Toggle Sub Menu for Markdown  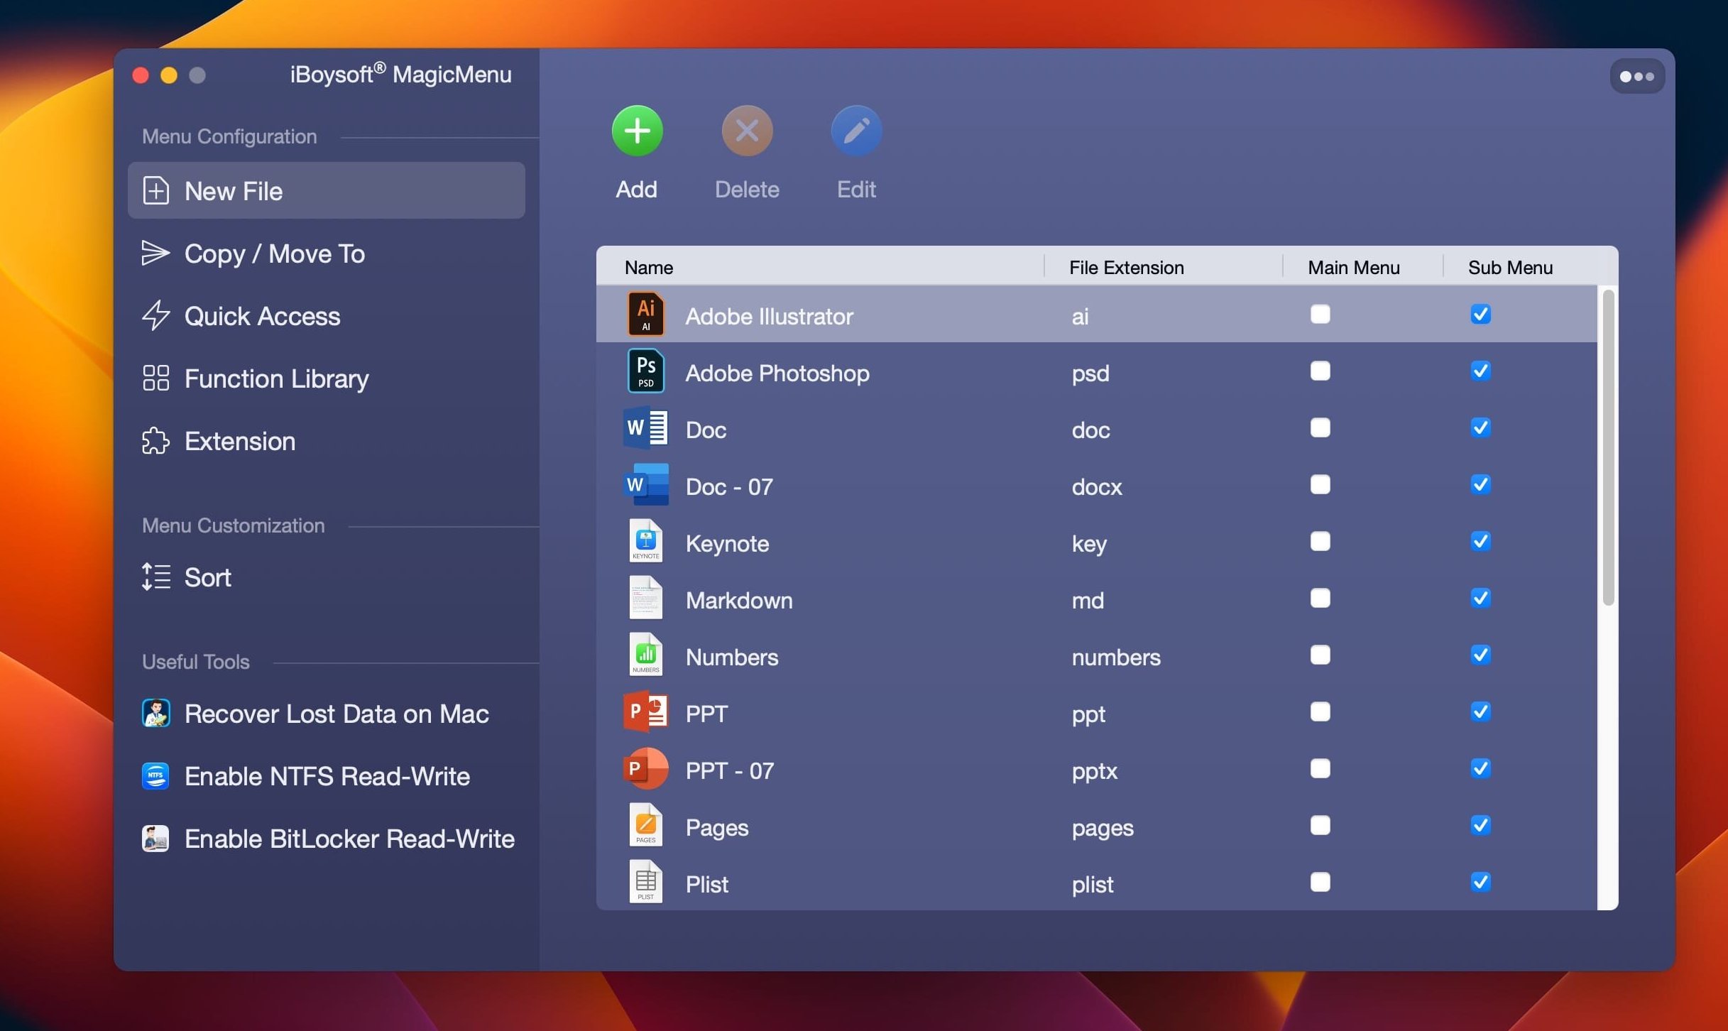click(x=1480, y=598)
